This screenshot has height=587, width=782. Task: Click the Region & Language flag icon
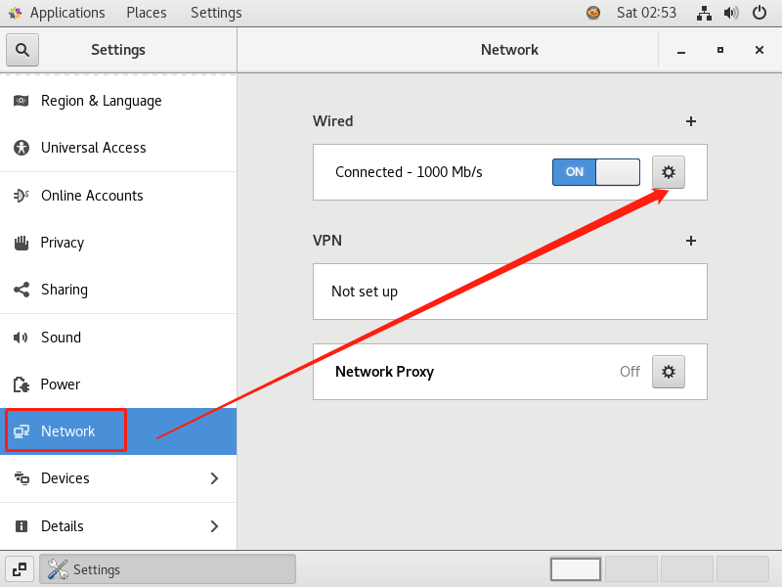(x=21, y=101)
